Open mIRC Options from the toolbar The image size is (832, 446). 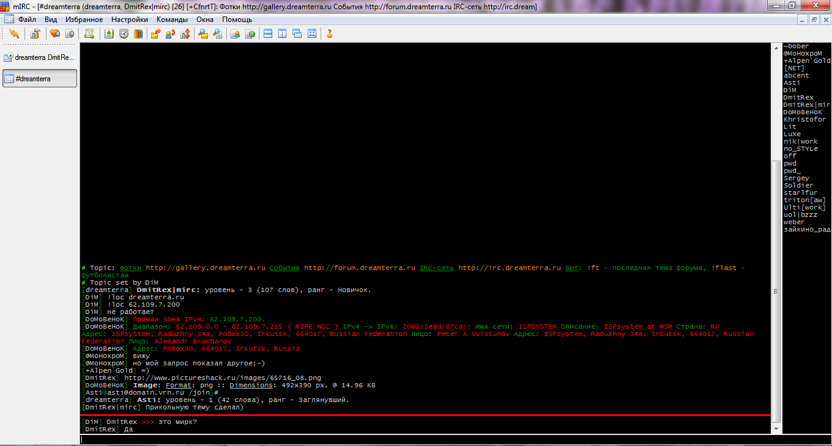click(35, 34)
